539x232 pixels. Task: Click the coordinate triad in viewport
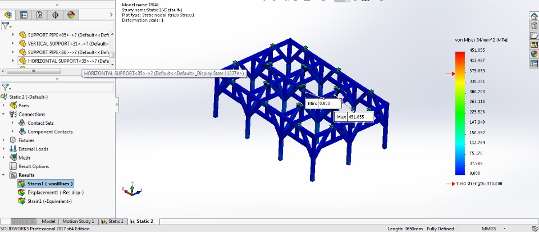point(132,189)
